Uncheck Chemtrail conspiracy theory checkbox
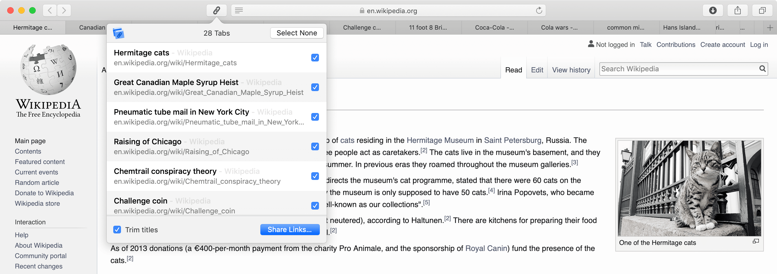Screen dimensions: 777x274 315,176
